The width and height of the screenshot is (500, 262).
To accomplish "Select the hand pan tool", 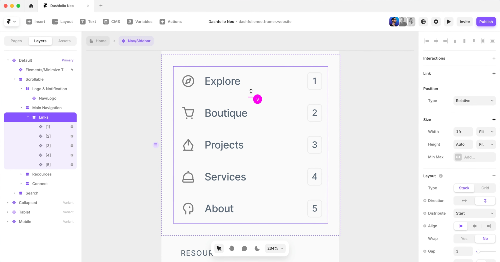I will 232,248.
